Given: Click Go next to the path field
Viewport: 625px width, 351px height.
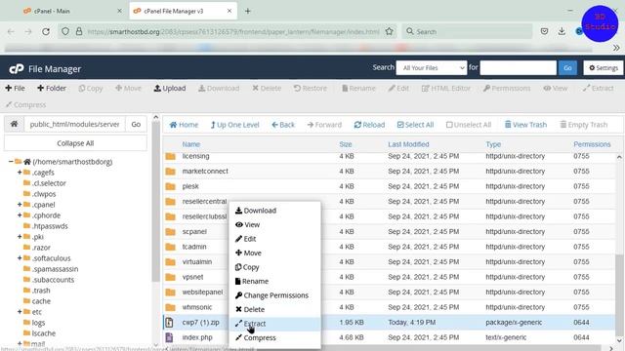Looking at the screenshot, I should click(x=136, y=124).
